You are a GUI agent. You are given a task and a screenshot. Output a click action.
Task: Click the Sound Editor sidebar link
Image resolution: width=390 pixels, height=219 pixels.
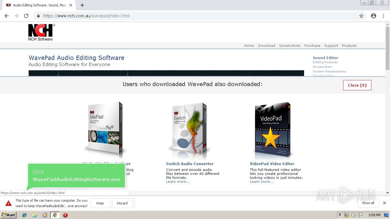pyautogui.click(x=325, y=58)
